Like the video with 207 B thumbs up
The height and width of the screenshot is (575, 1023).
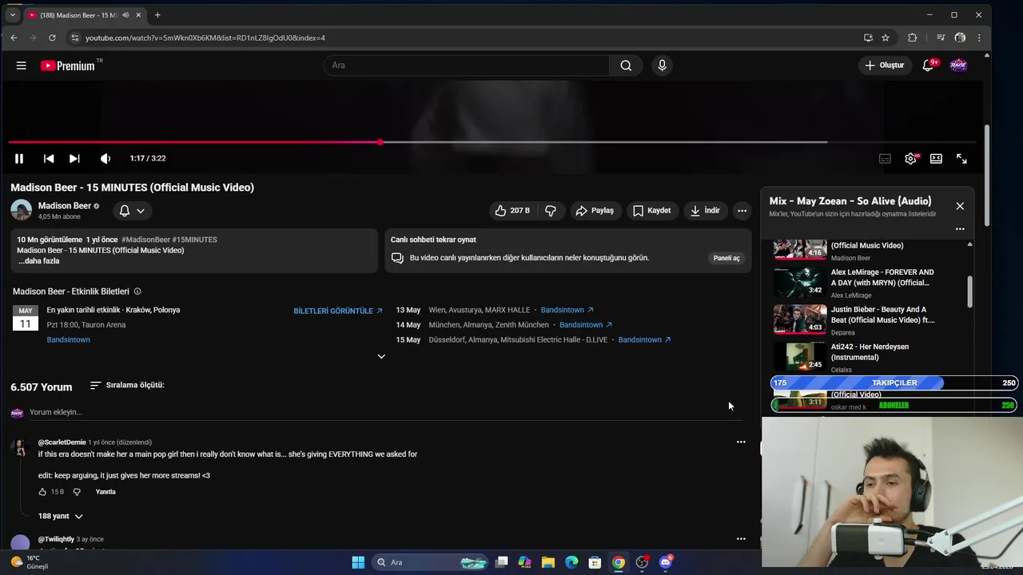[512, 211]
